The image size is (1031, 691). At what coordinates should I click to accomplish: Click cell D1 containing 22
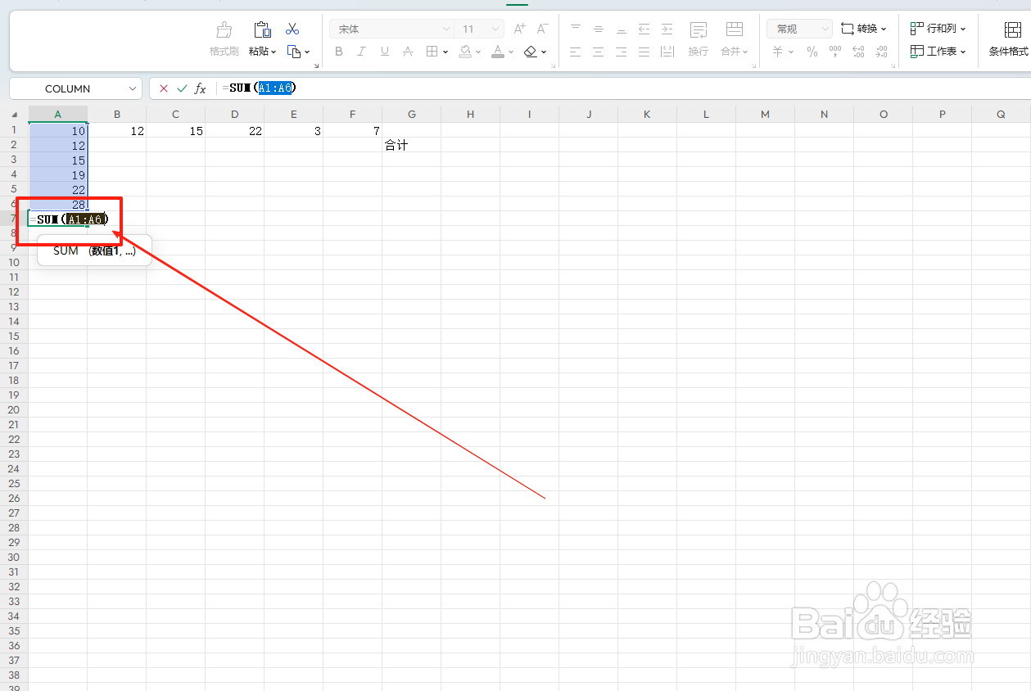(x=235, y=130)
